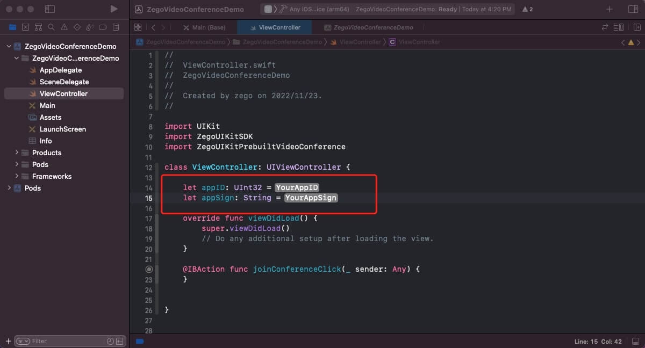Expand the Pods folder under Products

(17, 165)
